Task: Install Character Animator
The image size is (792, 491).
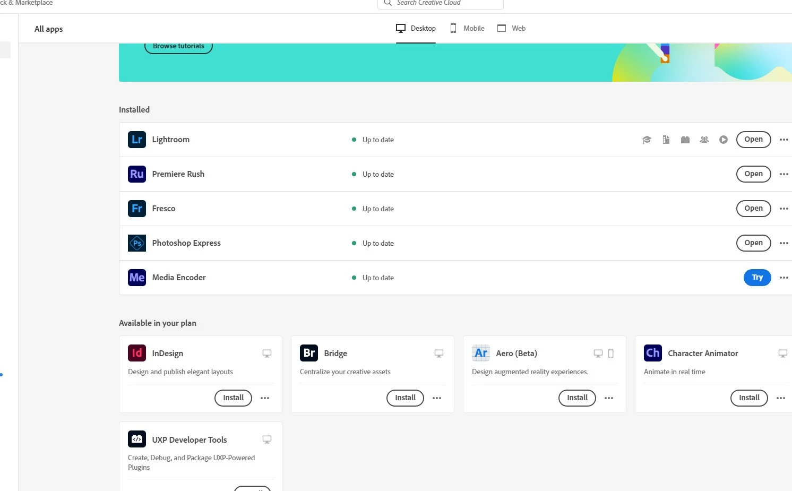Action: point(749,398)
